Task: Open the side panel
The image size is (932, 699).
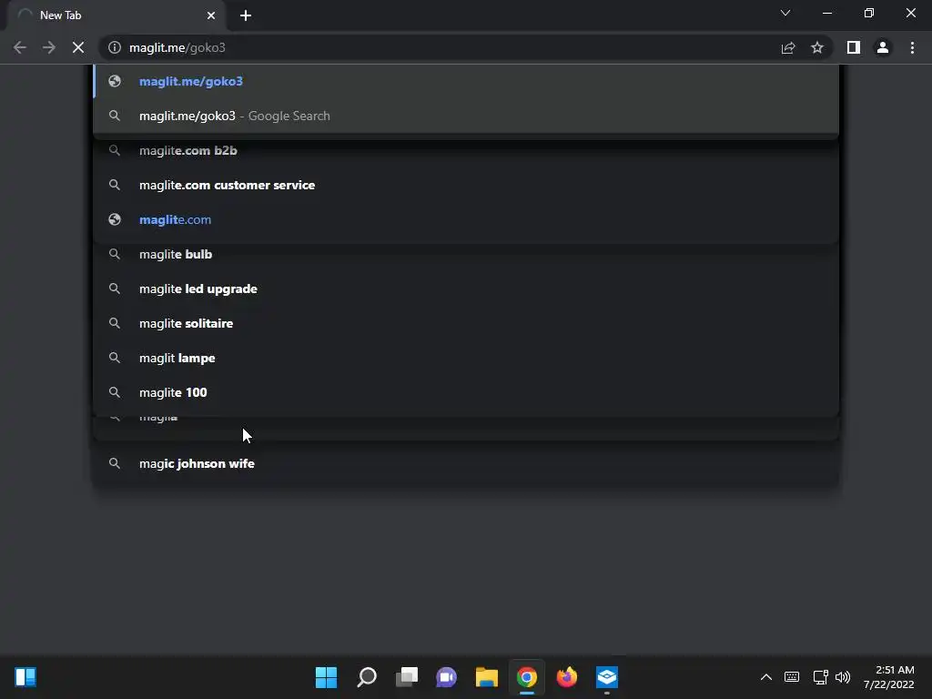Action: [x=854, y=47]
